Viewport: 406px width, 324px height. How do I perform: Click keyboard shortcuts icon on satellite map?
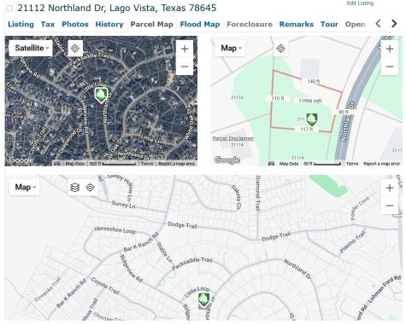click(x=57, y=164)
